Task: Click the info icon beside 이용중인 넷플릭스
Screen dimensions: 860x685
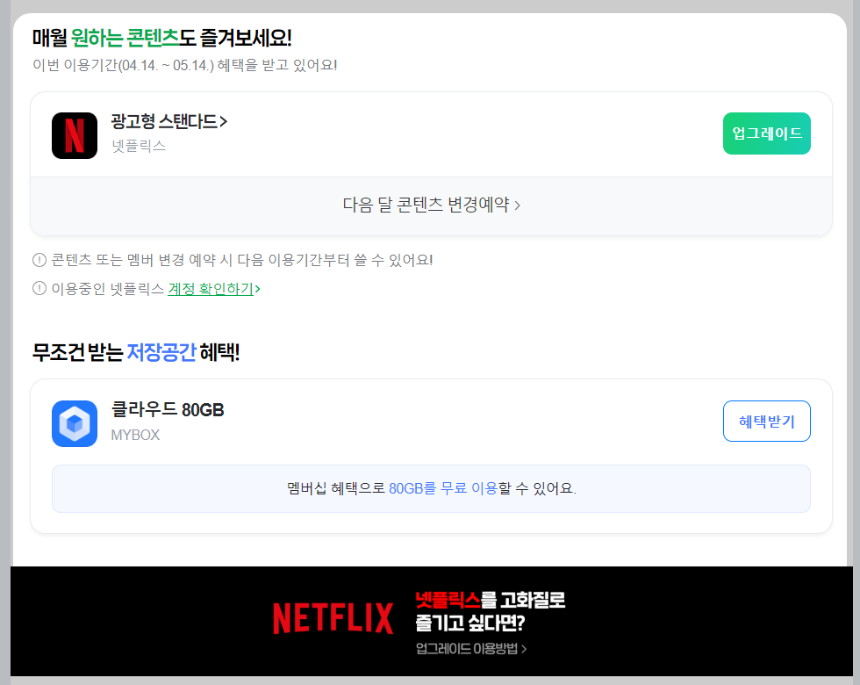Action: 39,288
